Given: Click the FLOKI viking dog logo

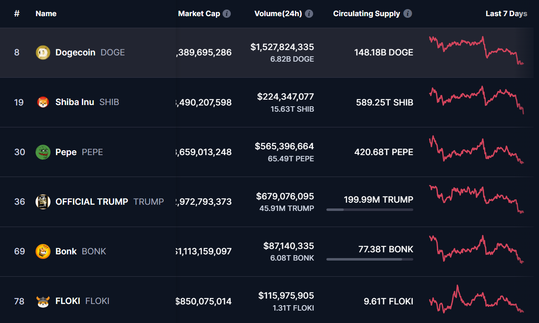Looking at the screenshot, I should [x=43, y=301].
